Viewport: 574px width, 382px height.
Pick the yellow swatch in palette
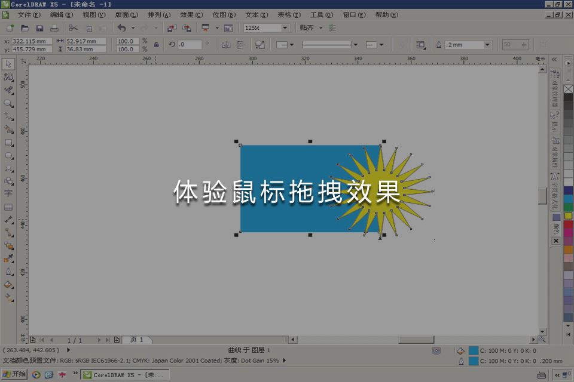pos(568,216)
